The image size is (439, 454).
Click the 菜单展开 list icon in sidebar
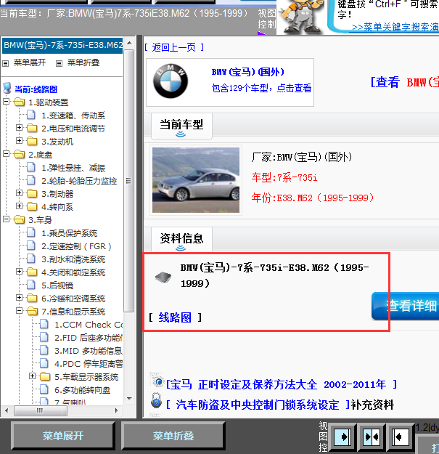(x=6, y=63)
